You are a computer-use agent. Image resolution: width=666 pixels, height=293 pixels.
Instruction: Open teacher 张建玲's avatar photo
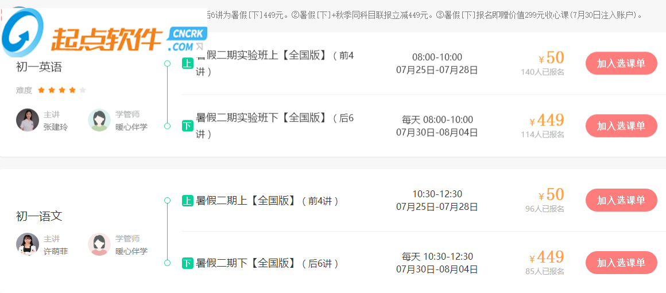(28, 120)
